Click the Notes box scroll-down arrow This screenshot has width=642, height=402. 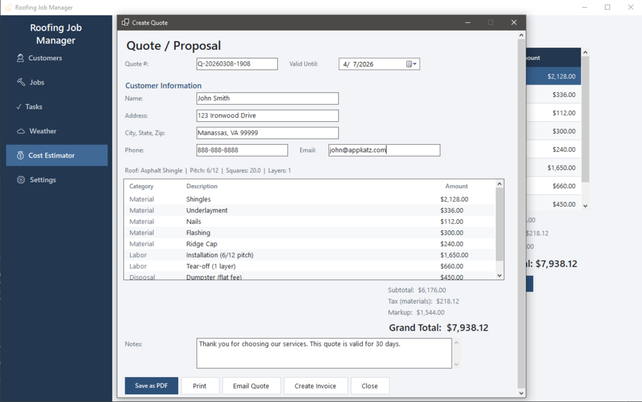[456, 364]
